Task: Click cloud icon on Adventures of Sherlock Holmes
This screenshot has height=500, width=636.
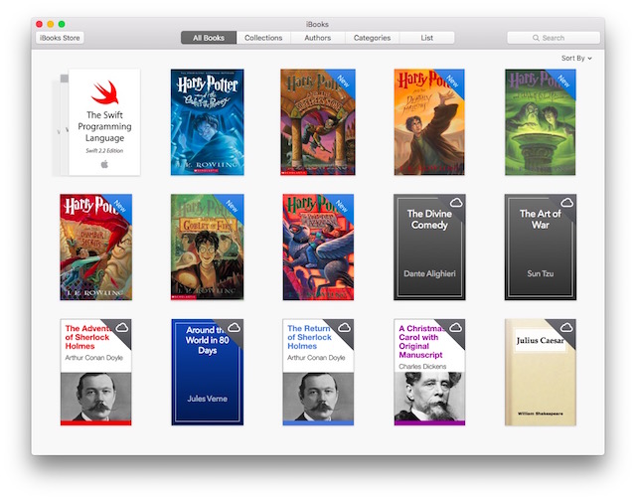Action: [122, 327]
